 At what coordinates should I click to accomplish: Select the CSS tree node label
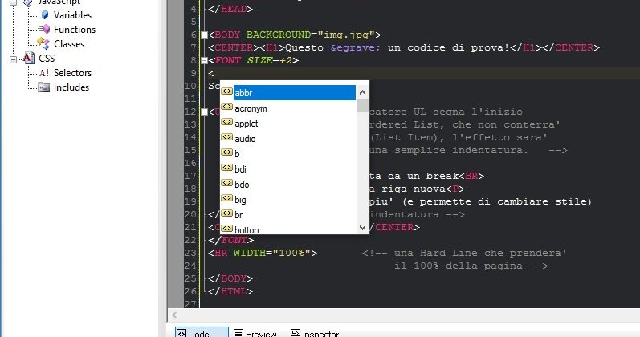click(47, 59)
